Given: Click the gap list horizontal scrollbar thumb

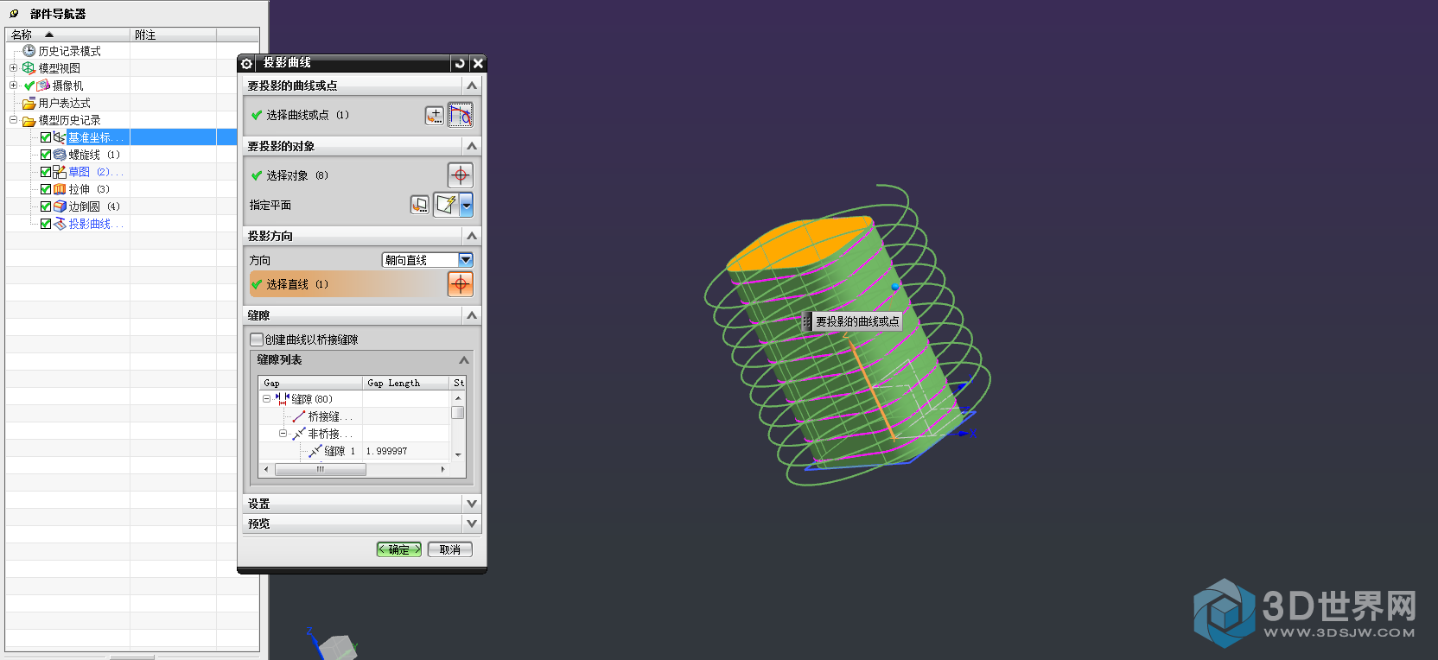Looking at the screenshot, I should 321,470.
